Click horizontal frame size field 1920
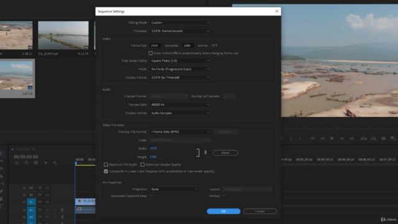Image resolution: width=398 pixels, height=224 pixels. click(155, 45)
